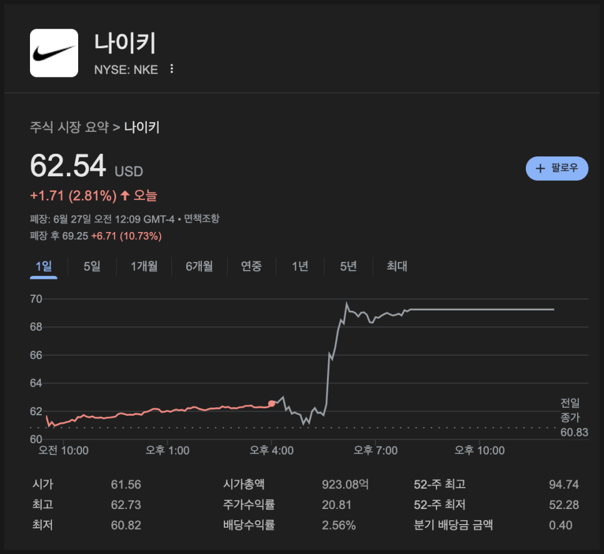Viewport: 604px width, 554px height.
Task: Click the opening price 61.56
Action: click(x=126, y=485)
